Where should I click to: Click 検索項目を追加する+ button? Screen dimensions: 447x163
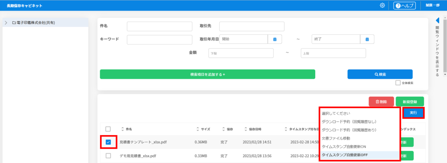coord(207,74)
